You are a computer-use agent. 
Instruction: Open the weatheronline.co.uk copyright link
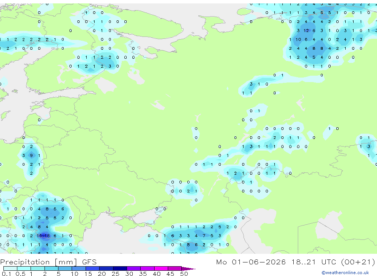[345, 273]
